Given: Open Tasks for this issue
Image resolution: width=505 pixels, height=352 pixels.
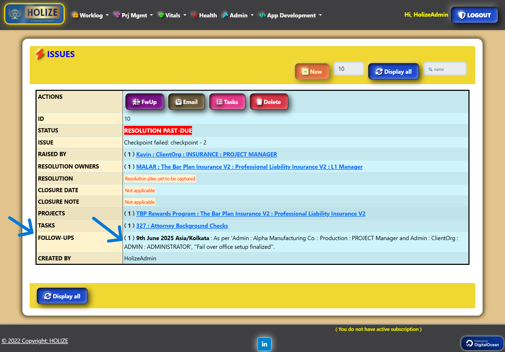Looking at the screenshot, I should [227, 102].
